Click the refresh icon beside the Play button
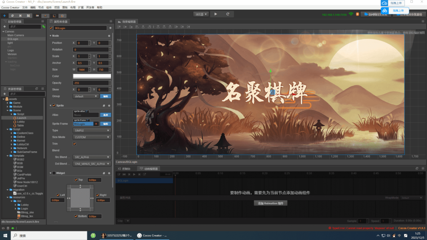The height and width of the screenshot is (240, 427). 228,13
